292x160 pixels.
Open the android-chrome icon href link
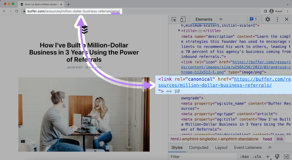(236, 67)
